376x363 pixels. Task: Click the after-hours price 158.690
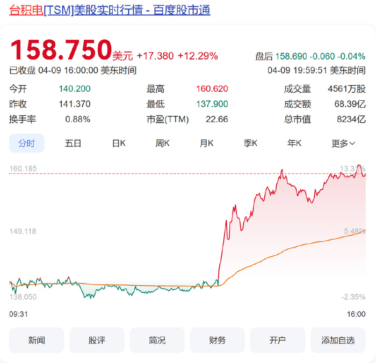coord(291,56)
